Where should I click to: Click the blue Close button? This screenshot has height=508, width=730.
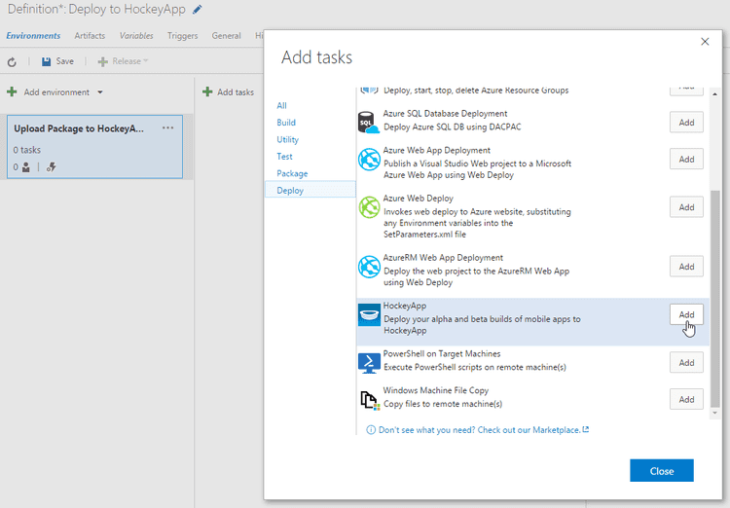tap(662, 471)
